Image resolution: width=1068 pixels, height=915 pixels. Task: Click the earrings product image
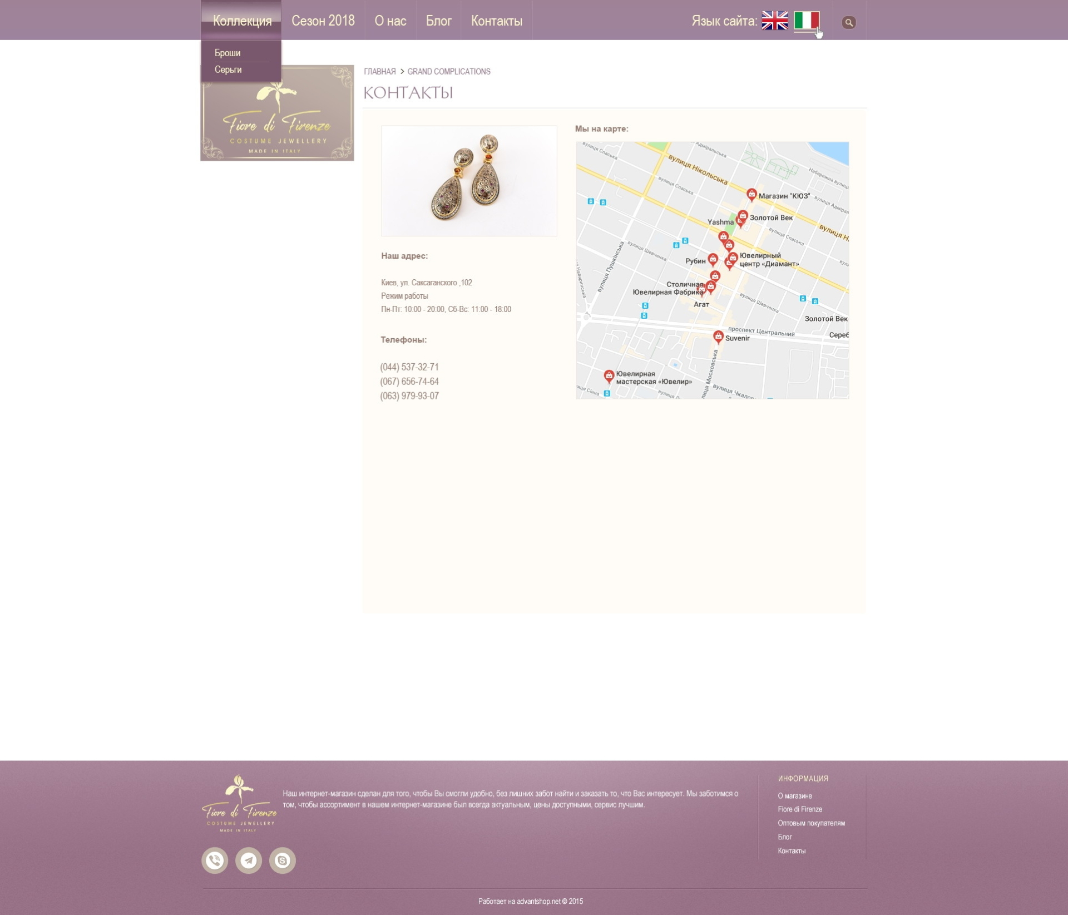pyautogui.click(x=469, y=181)
